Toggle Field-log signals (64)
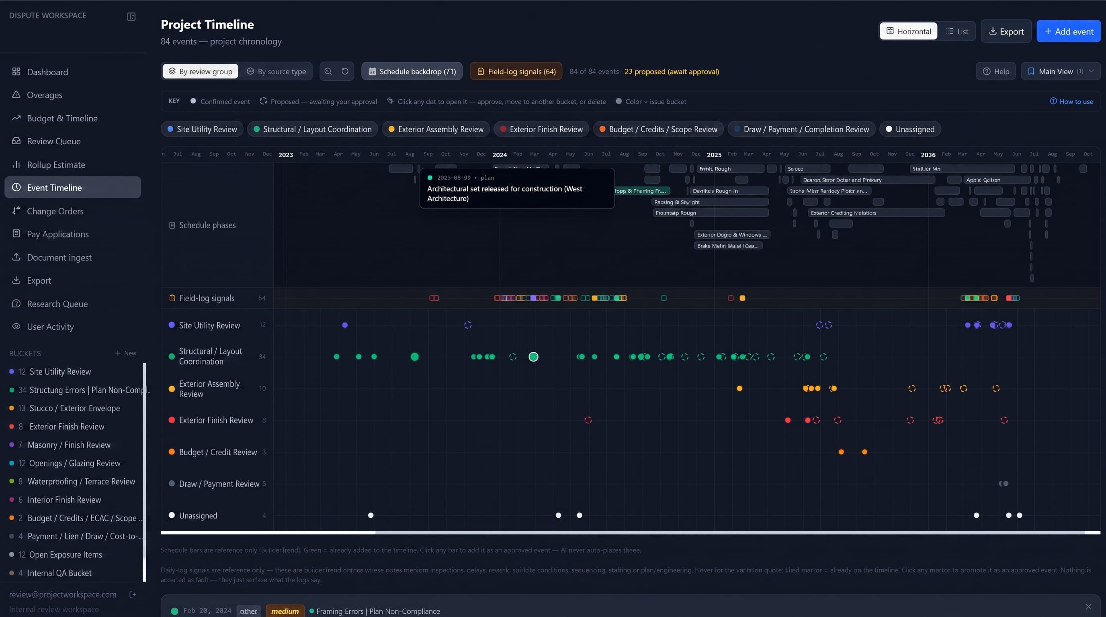The height and width of the screenshot is (617, 1106). 516,71
